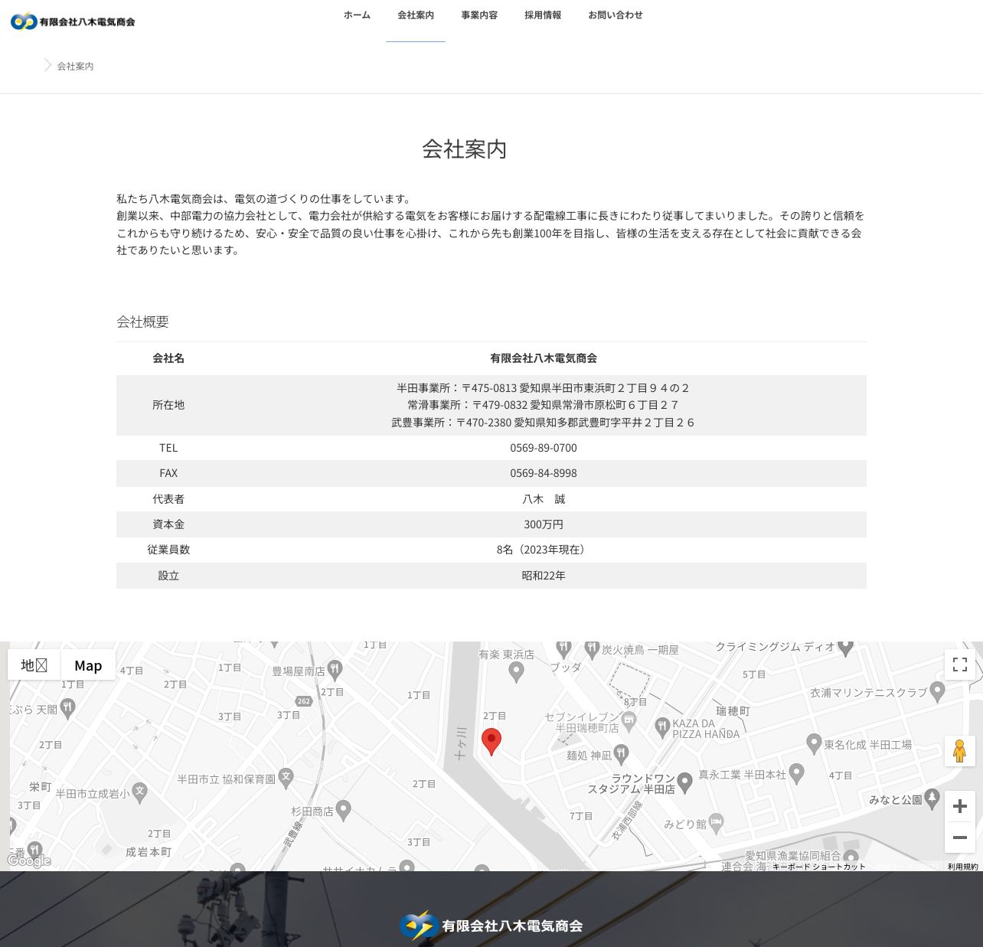Click the 会社案内 page heading
Image resolution: width=983 pixels, height=947 pixels.
click(x=465, y=149)
